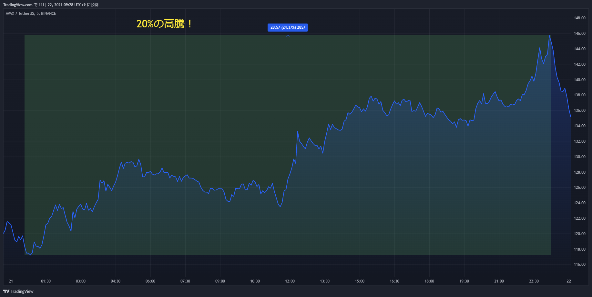The width and height of the screenshot is (592, 297).
Task: Click the 126.00 price axis label
Action: (579, 187)
